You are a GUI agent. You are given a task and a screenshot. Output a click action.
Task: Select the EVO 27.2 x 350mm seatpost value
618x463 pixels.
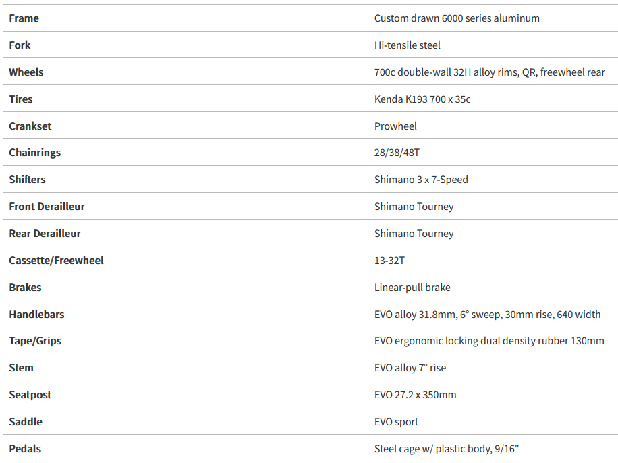[x=415, y=395]
